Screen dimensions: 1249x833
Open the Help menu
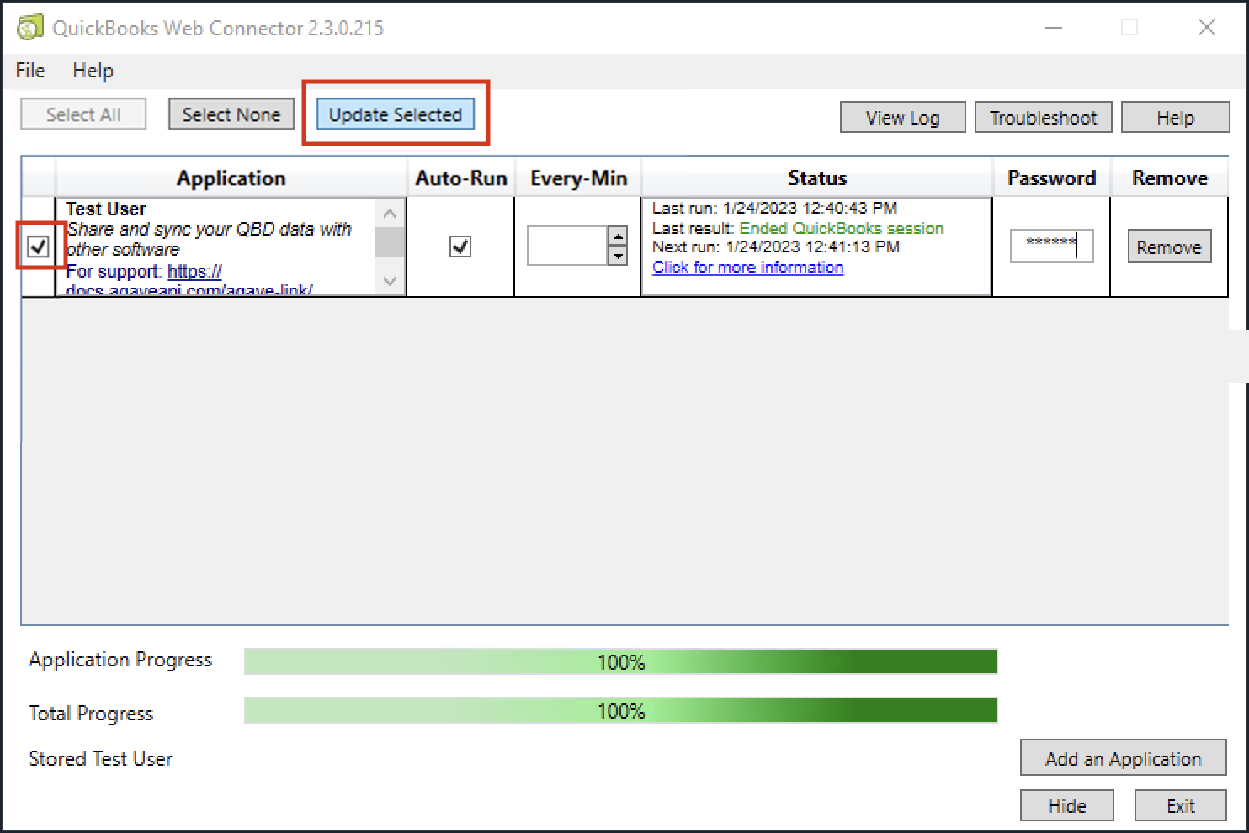point(93,71)
